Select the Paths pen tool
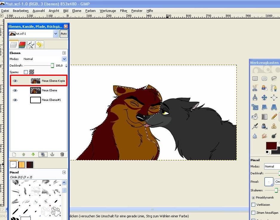This screenshot has height=220, width=280. 274,88
